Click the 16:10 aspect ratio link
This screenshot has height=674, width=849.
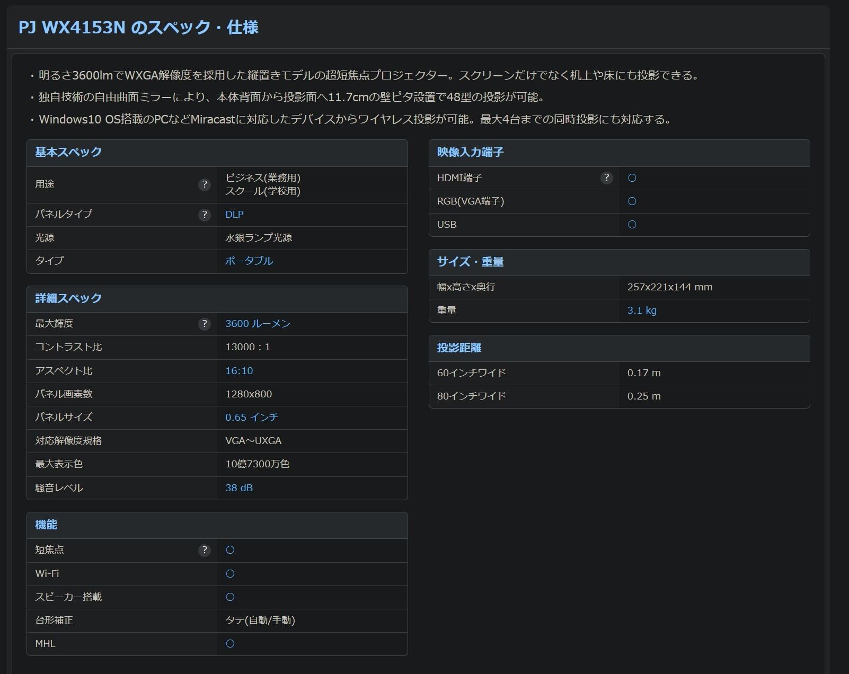tap(239, 371)
